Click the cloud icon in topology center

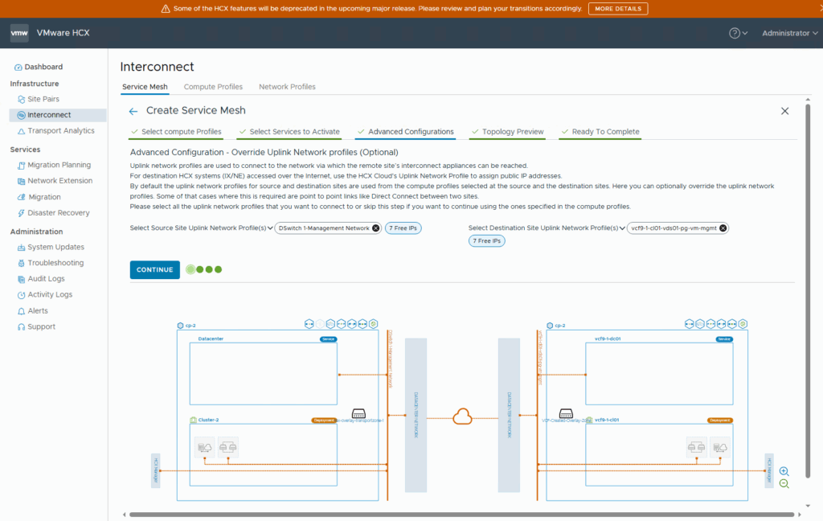pos(462,416)
